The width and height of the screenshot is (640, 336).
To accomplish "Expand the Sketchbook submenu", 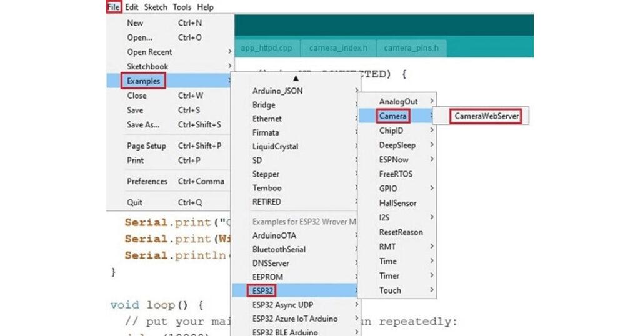I will click(x=147, y=66).
